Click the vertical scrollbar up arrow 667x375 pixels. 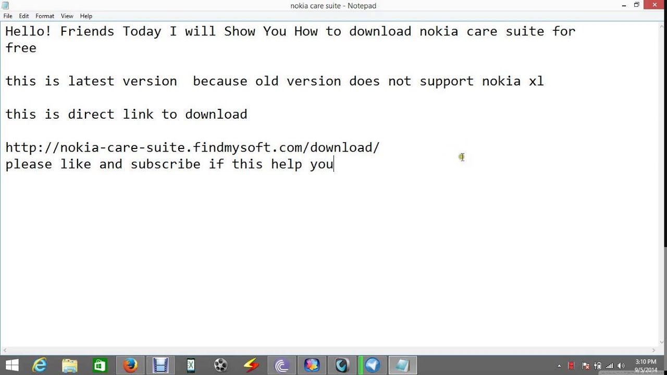(x=663, y=26)
